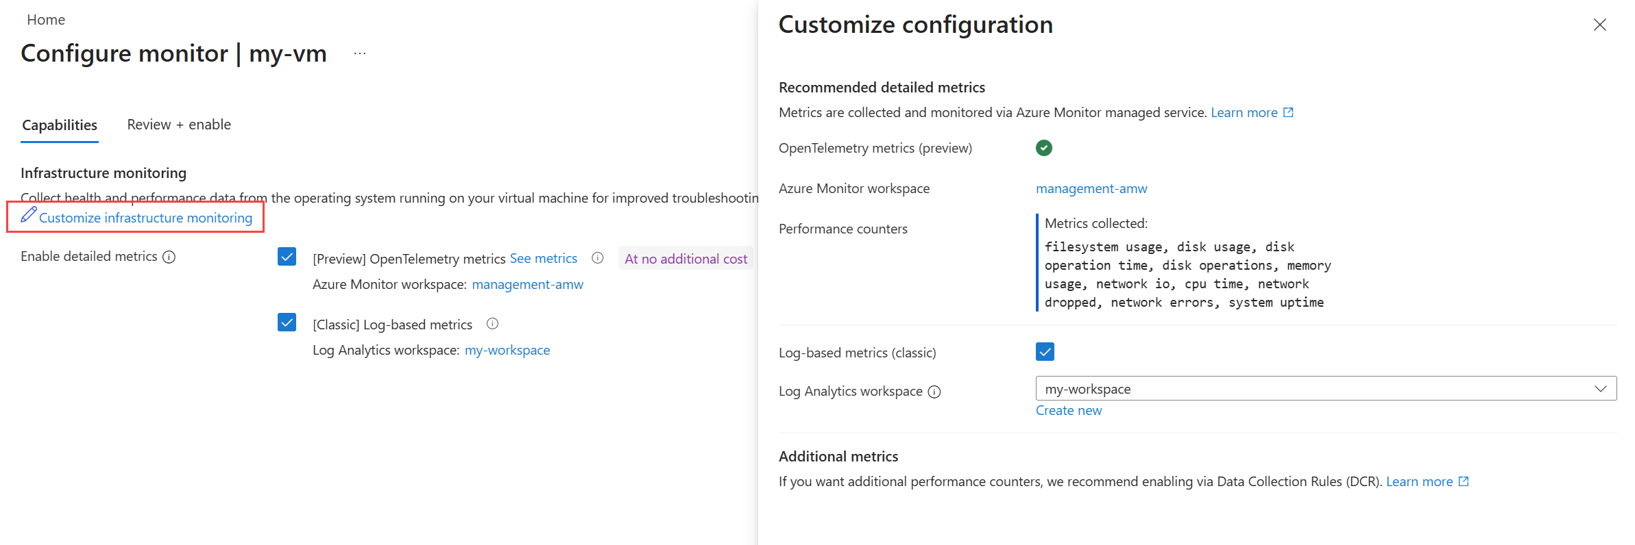Click external link icon after first Learn more
This screenshot has width=1635, height=545.
coord(1288,112)
